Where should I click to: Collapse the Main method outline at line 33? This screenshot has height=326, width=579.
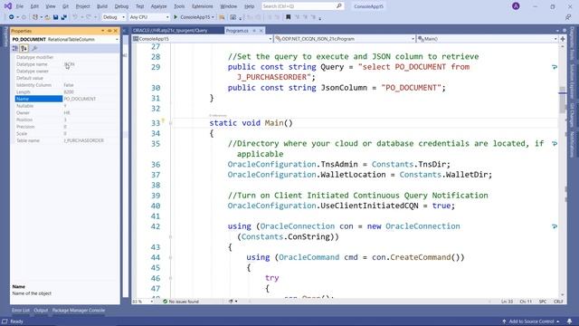click(x=170, y=123)
